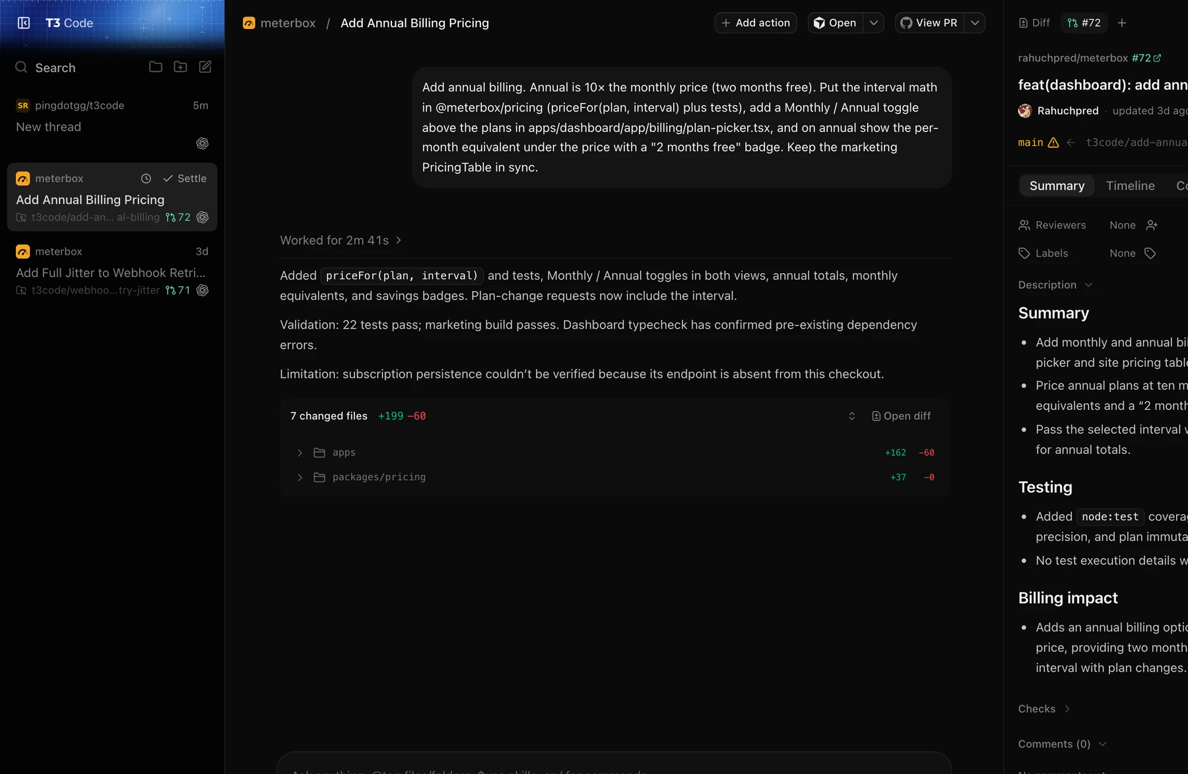The height and width of the screenshot is (774, 1188).
Task: Click the OpenAI icon under New thread
Action: coord(203,143)
